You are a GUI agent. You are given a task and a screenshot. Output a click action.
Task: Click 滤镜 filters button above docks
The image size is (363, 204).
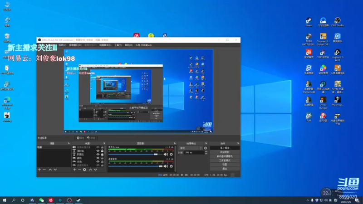tap(91, 138)
